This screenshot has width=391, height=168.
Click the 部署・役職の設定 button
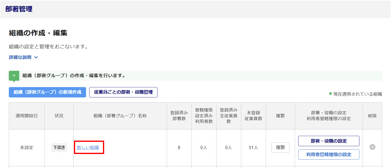click(x=329, y=141)
